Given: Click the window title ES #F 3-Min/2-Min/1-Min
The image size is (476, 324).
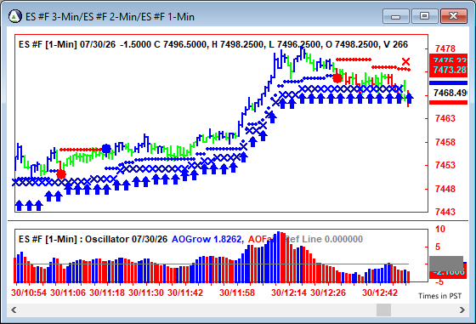Looking at the screenshot, I should [x=110, y=17].
